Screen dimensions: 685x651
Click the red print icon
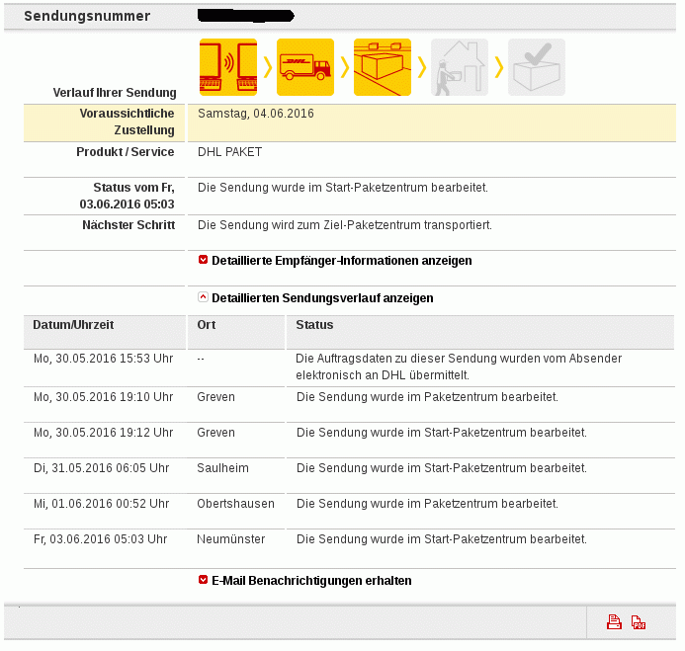614,621
